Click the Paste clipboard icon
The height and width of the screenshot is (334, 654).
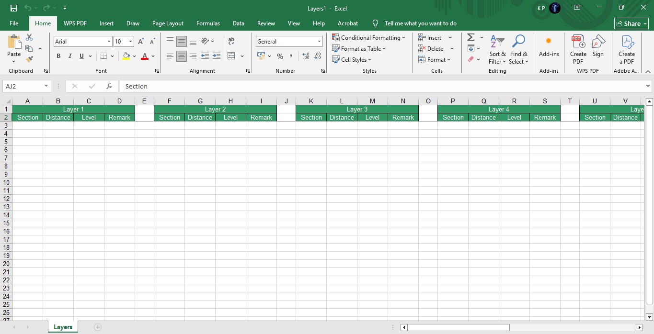click(14, 42)
